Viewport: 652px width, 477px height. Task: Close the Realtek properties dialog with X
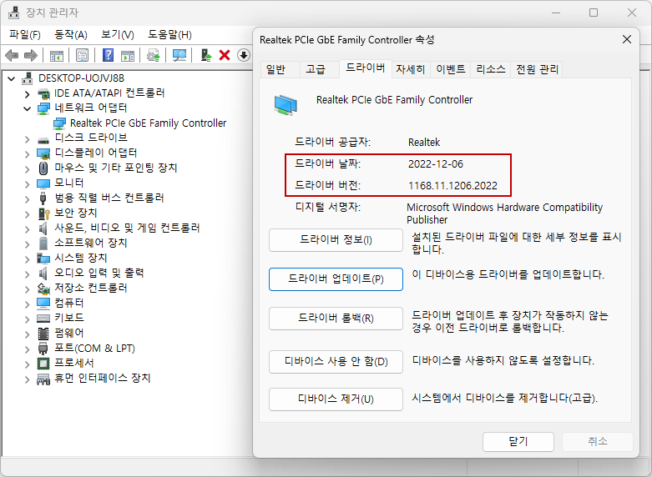627,39
